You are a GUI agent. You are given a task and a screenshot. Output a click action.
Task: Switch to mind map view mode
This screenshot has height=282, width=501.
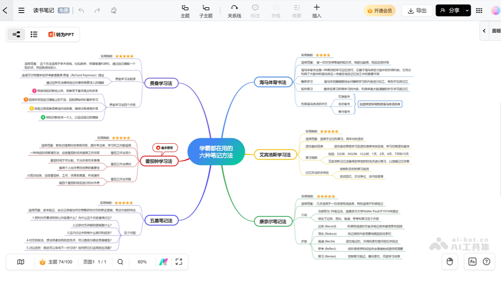pos(16,34)
